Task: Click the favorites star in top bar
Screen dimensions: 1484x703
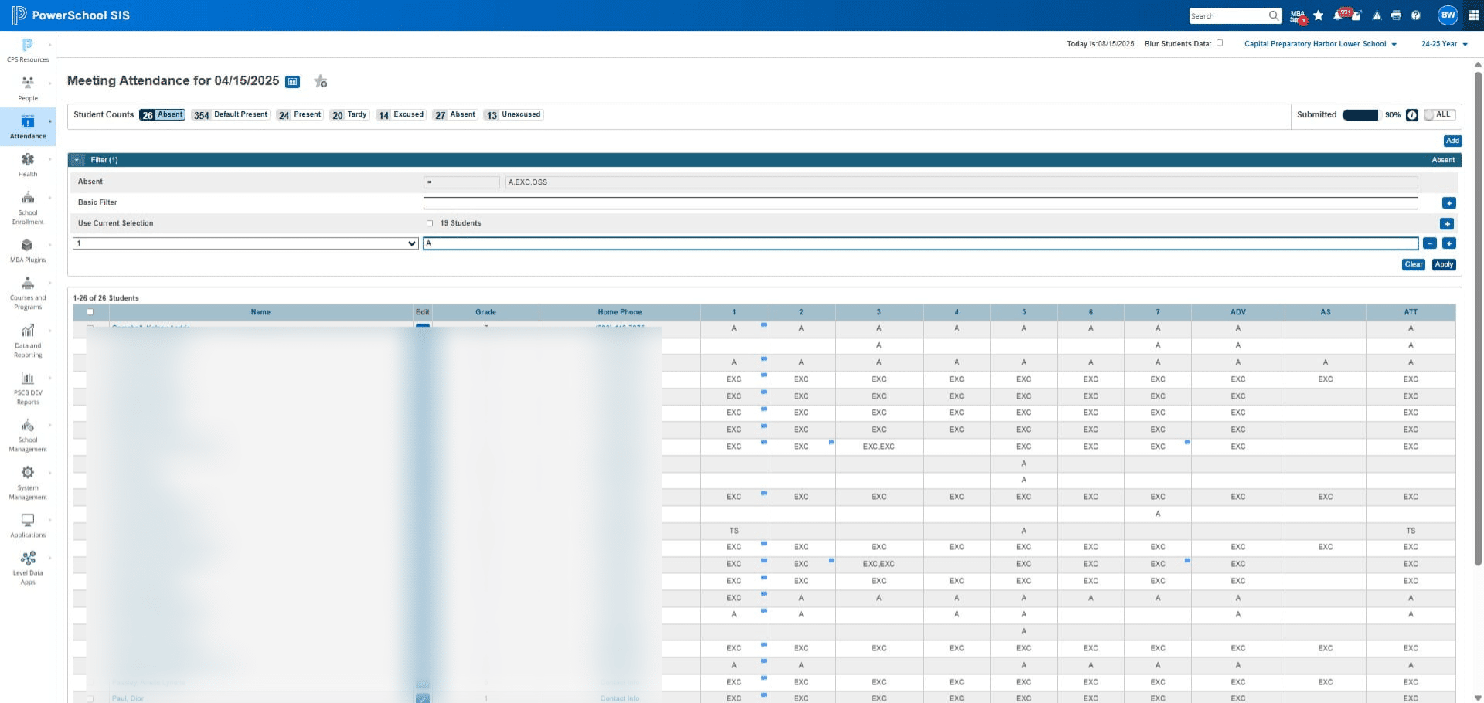Action: pyautogui.click(x=1319, y=15)
